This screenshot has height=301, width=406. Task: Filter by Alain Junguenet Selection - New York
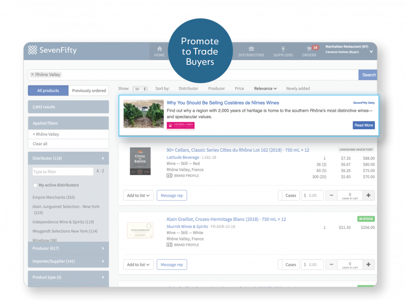66,209
